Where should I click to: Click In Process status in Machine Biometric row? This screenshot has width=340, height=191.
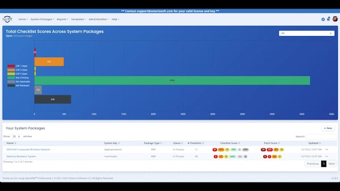pyautogui.click(x=178, y=157)
